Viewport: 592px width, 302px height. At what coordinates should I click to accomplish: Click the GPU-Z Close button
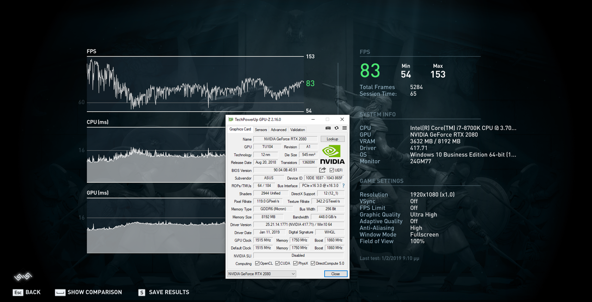[x=335, y=274]
